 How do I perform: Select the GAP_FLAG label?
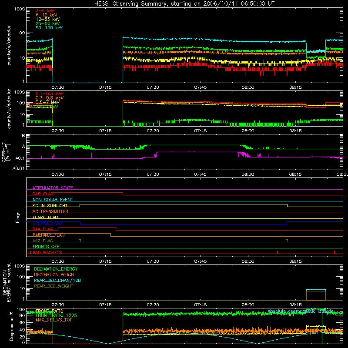pos(43,194)
